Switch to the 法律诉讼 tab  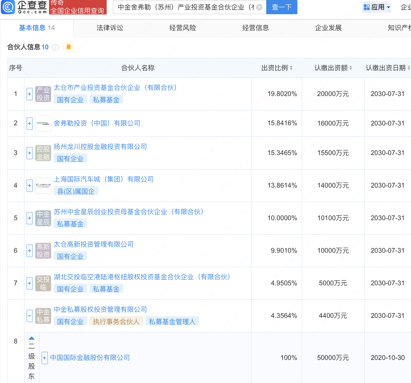[x=110, y=28]
